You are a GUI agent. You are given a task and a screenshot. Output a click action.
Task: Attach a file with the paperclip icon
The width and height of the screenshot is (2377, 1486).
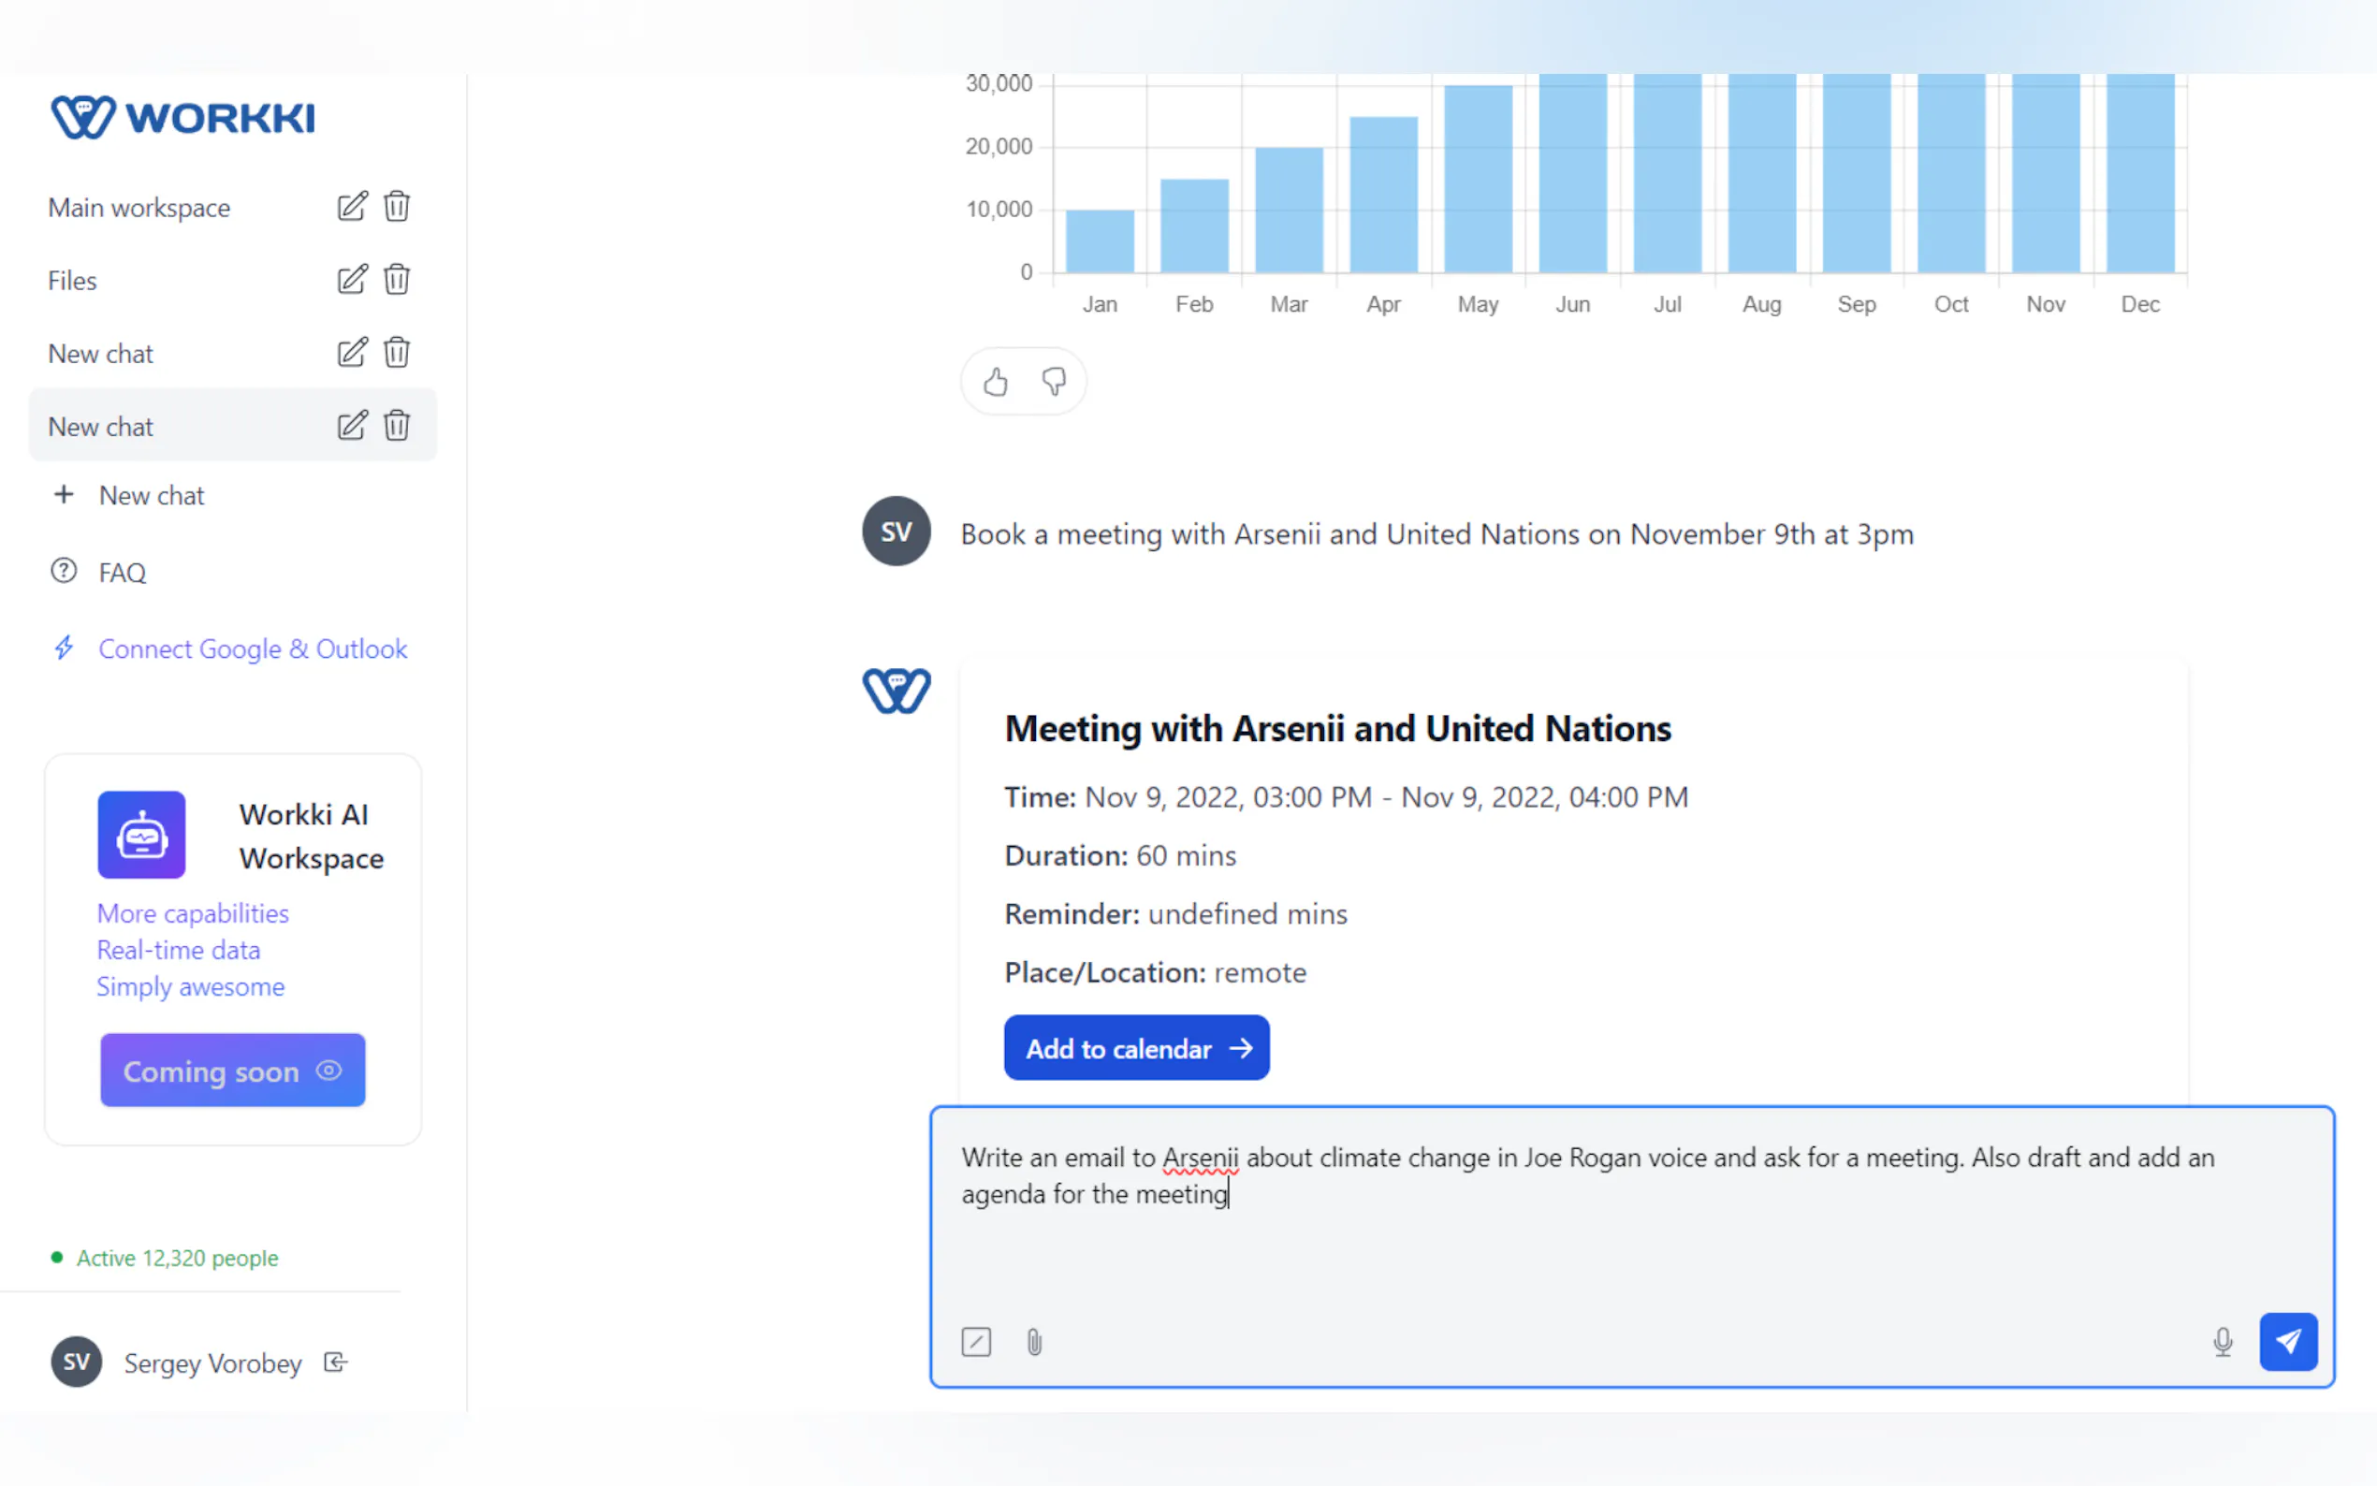[1033, 1342]
